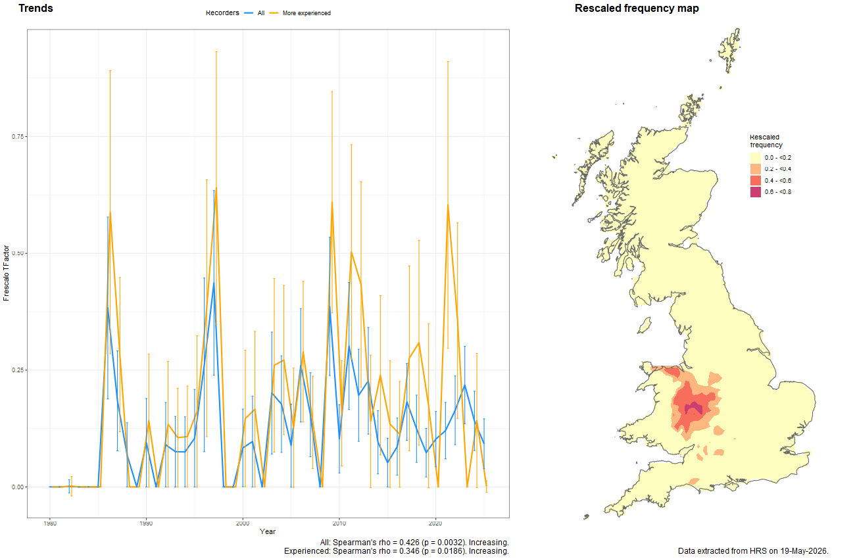Click the 2000 x-axis tick label

[243, 523]
